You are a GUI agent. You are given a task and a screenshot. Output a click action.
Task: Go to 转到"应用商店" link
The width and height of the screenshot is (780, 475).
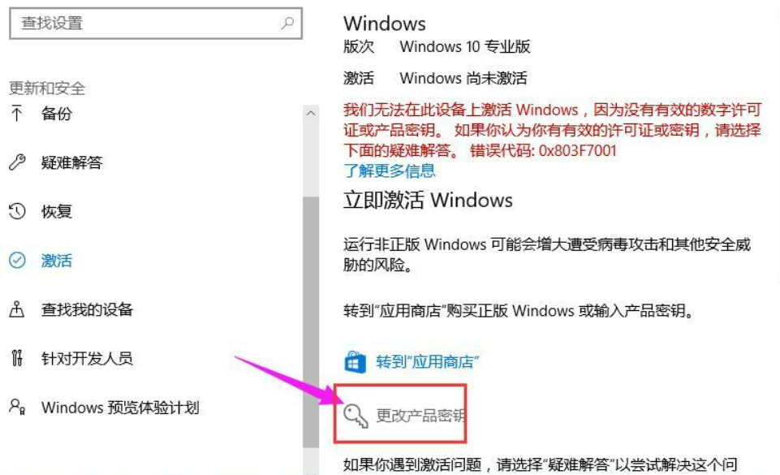pyautogui.click(x=427, y=361)
